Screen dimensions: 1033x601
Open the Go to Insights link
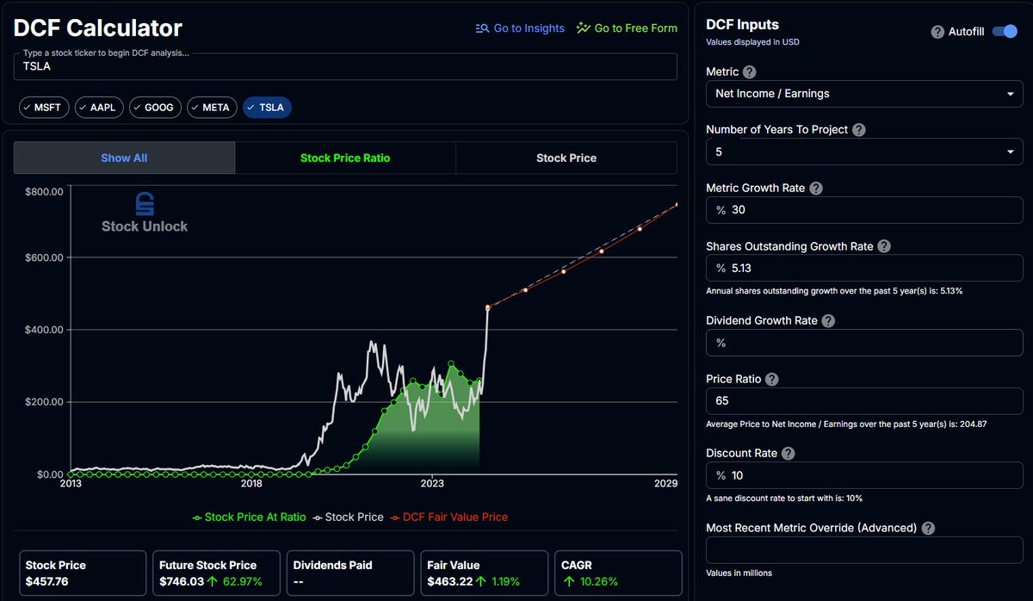(x=520, y=28)
